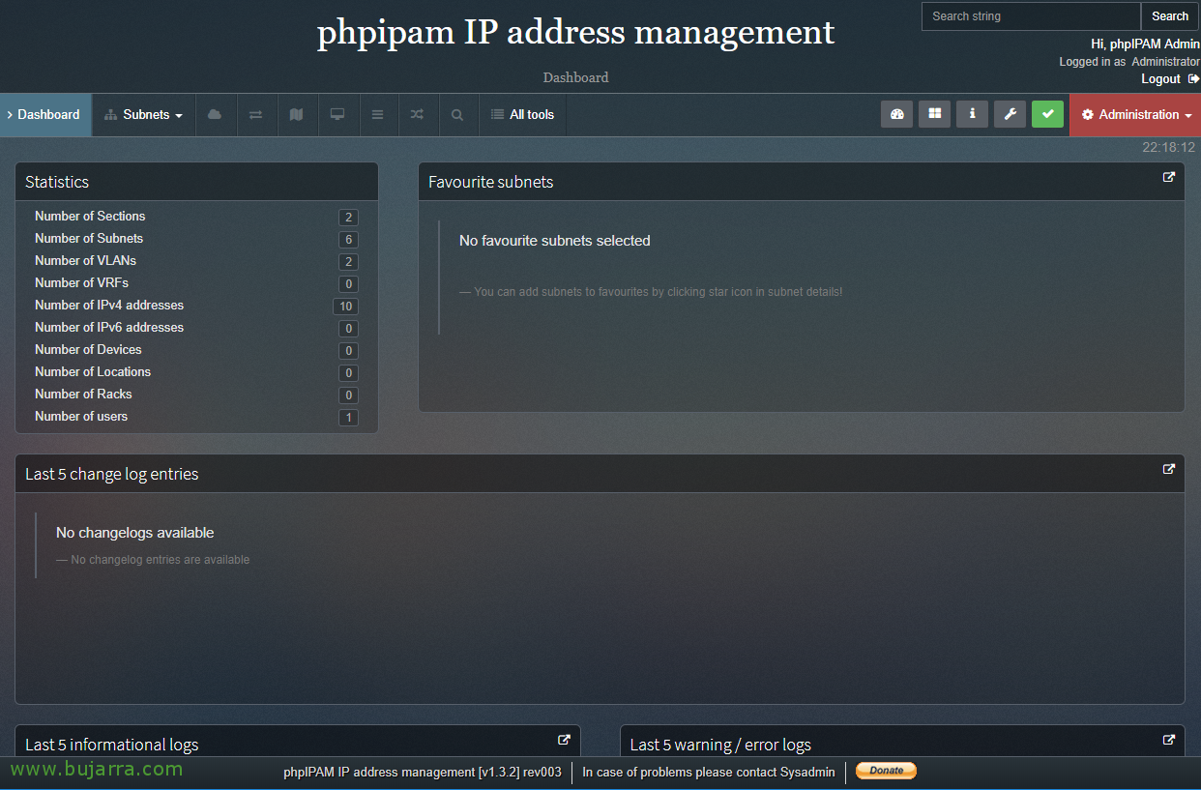Click the Last 5 change log entries title
1201x790 pixels.
[x=111, y=474]
